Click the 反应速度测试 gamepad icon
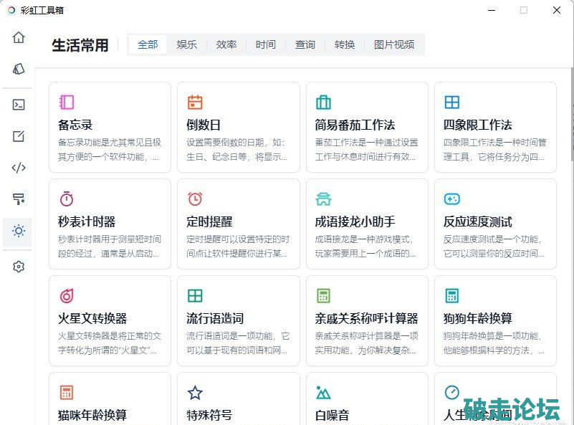Image resolution: width=574 pixels, height=425 pixels. (451, 199)
